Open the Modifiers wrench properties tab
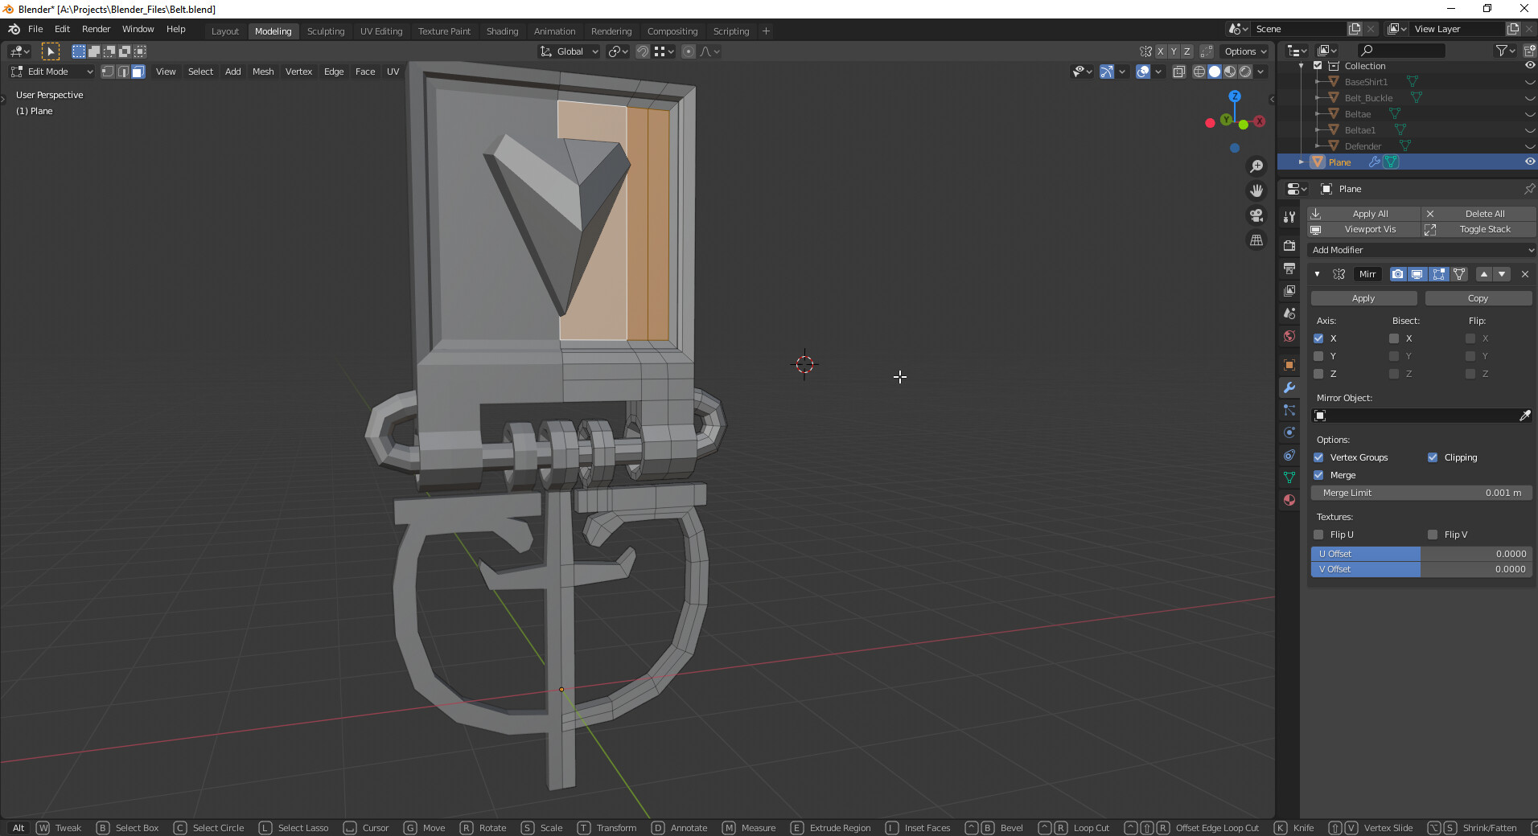 pyautogui.click(x=1289, y=387)
